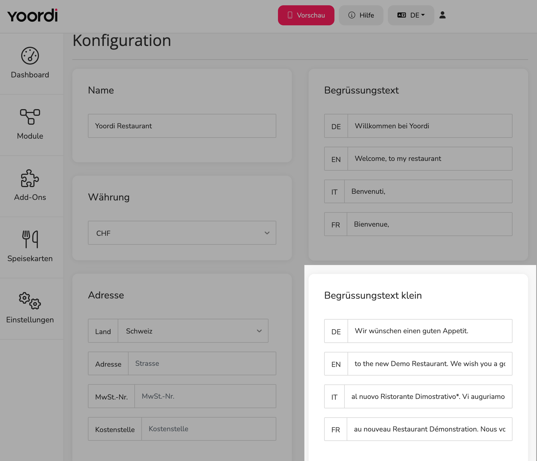The width and height of the screenshot is (537, 461).
Task: Open Speisekarten fork and knife icon
Action: pos(30,239)
